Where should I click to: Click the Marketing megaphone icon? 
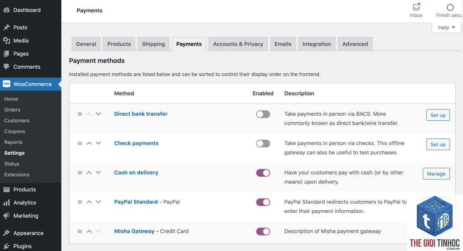[x=6, y=216]
